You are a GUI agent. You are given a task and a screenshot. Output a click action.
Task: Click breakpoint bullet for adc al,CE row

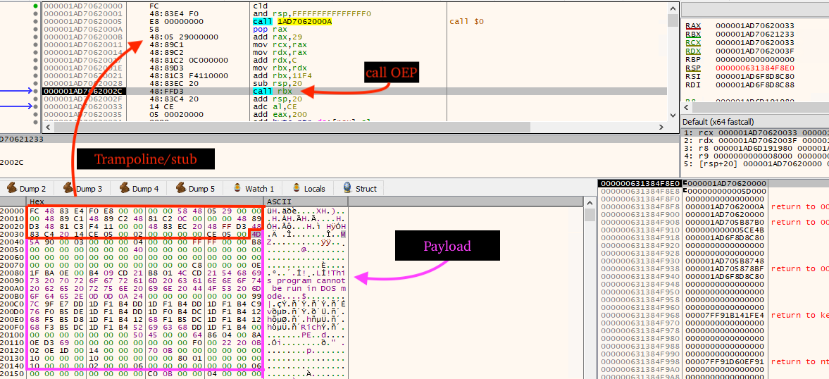35,106
